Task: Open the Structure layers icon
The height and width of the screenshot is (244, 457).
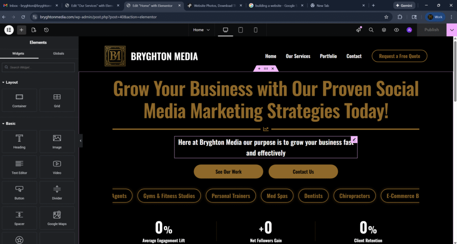Action: 384,30
